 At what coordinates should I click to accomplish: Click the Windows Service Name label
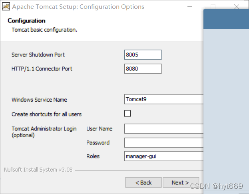39,100
